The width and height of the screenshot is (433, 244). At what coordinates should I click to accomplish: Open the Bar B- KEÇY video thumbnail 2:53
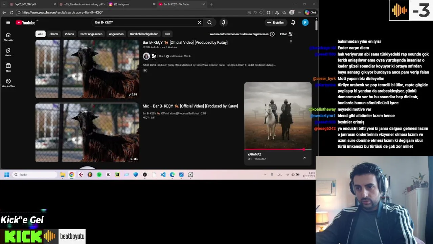[x=87, y=69]
